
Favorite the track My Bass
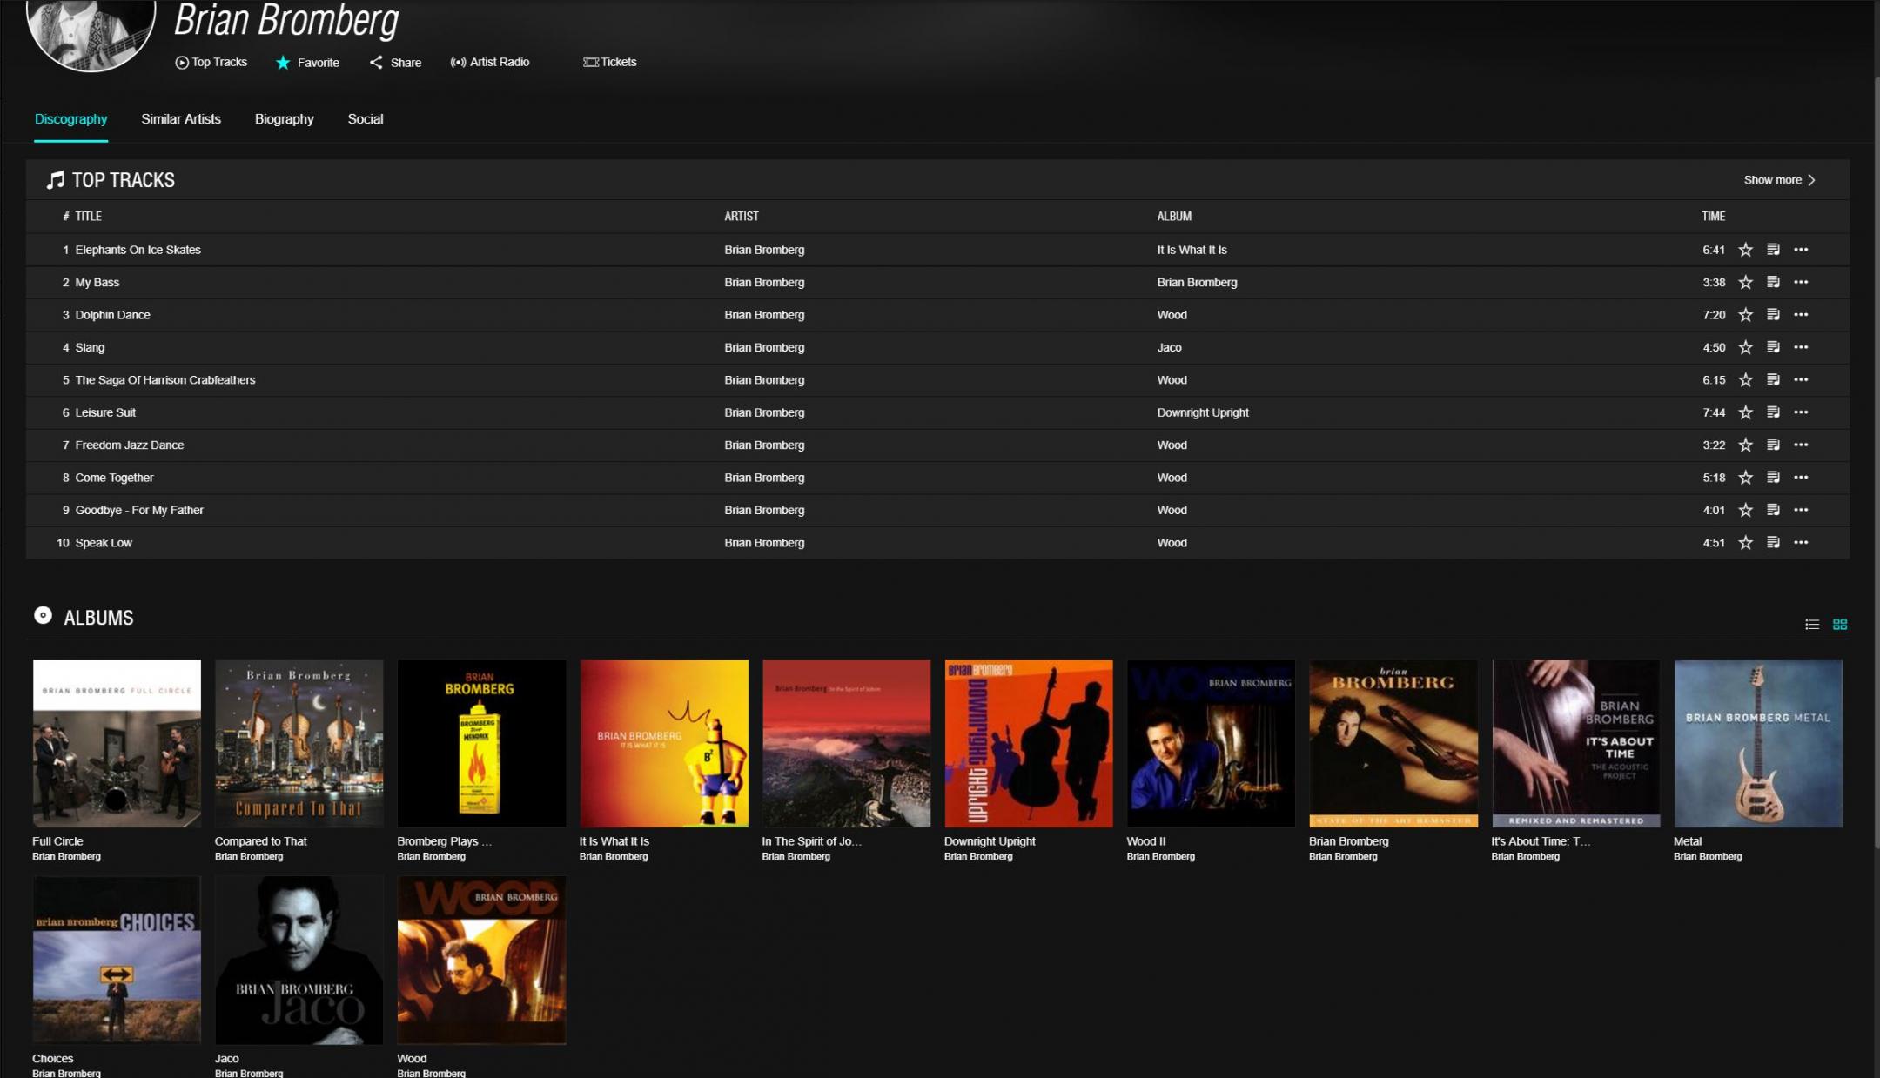(1745, 282)
